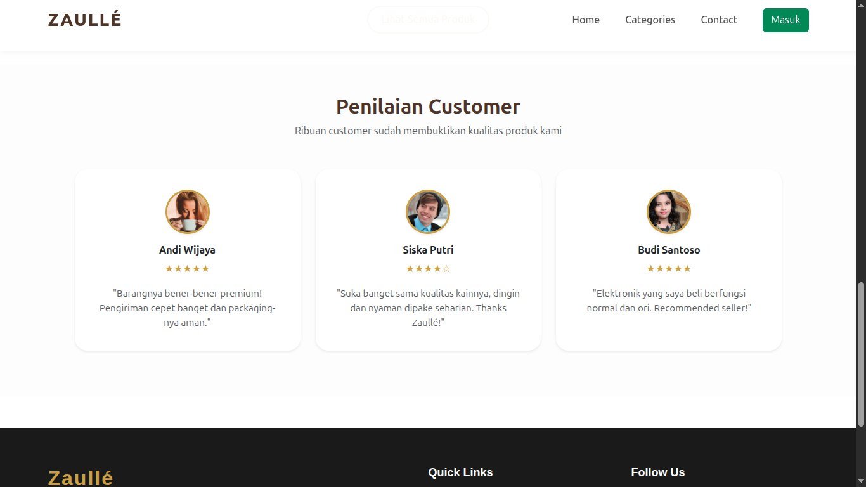Click the gold Zaullé footer logo

[81, 477]
